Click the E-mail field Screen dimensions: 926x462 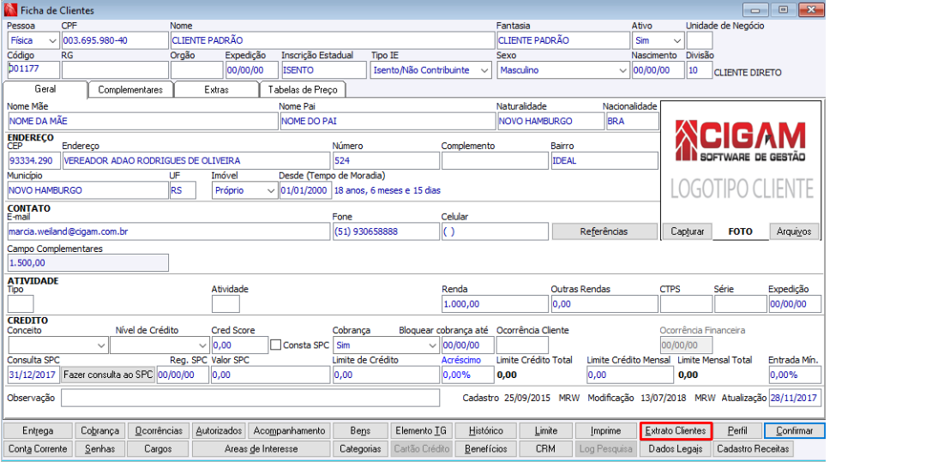(x=168, y=232)
